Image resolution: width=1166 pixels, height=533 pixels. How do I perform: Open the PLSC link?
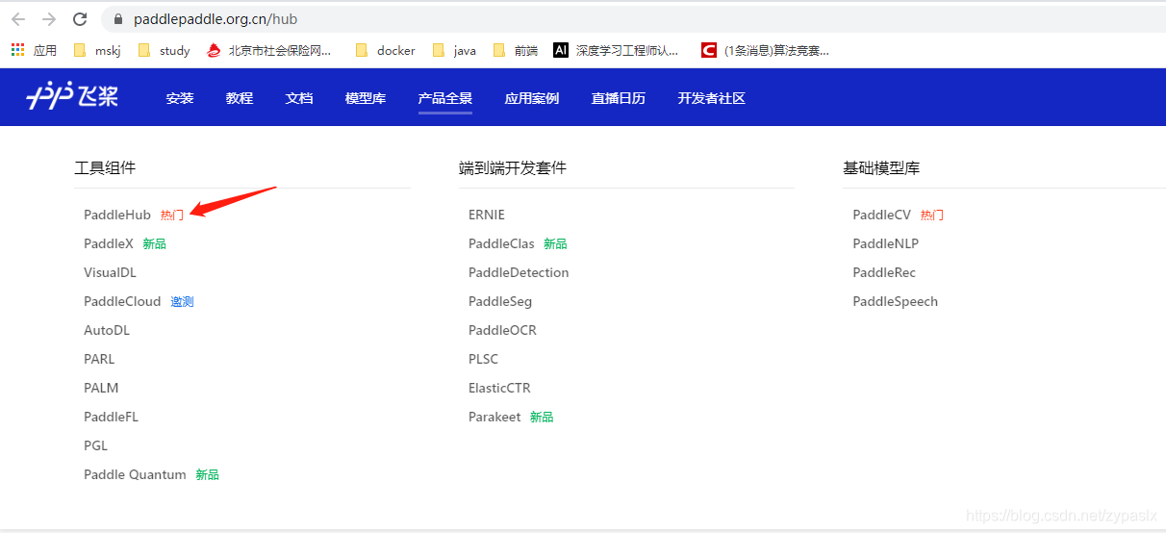click(x=484, y=359)
